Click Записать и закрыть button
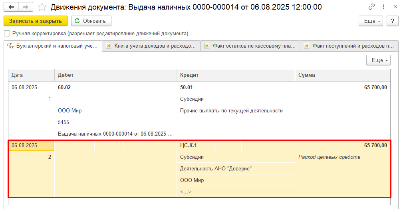This screenshot has height=212, width=403. (36, 21)
